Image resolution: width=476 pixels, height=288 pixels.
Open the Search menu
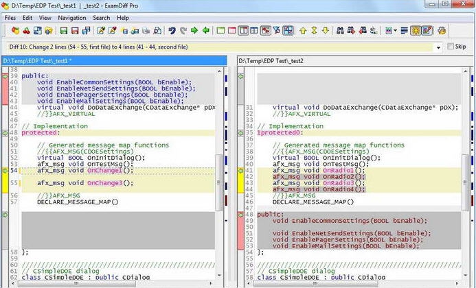(101, 17)
